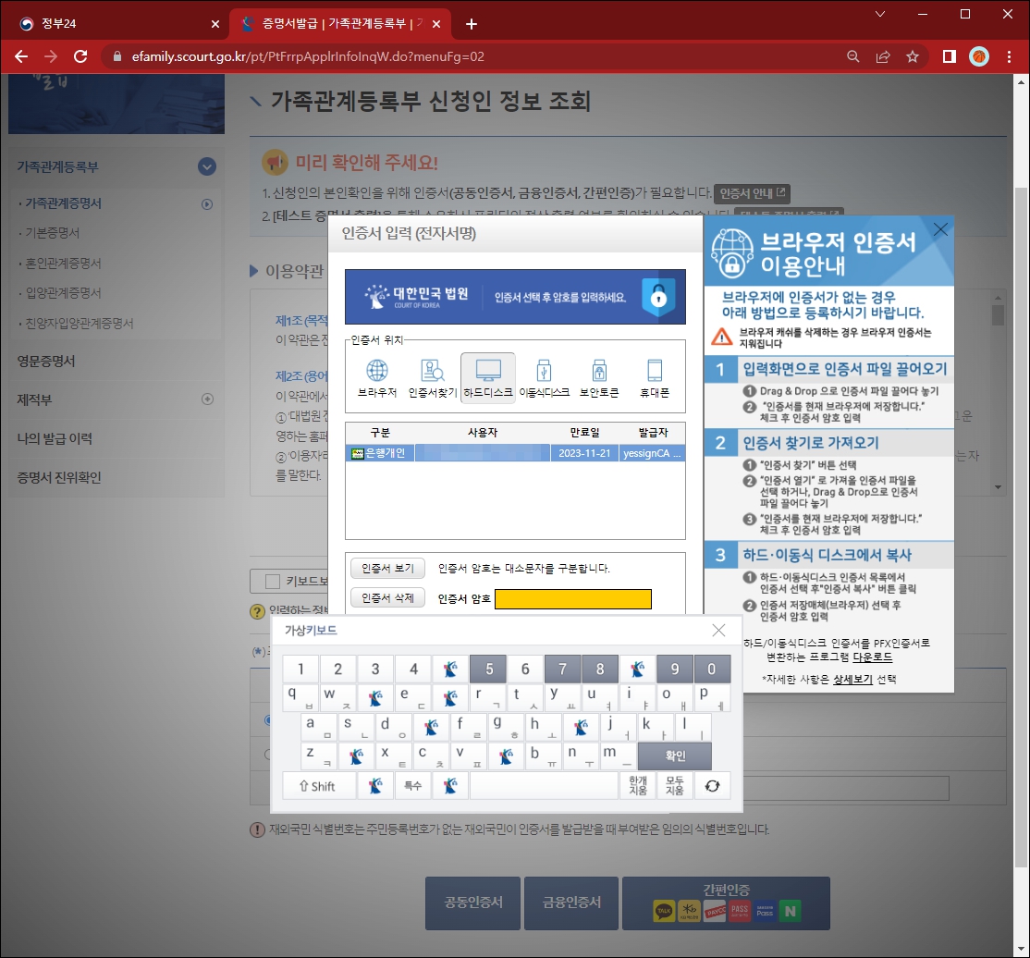1030x958 pixels.
Task: Open 입양관계증명서 in the sidebar
Action: tap(63, 292)
